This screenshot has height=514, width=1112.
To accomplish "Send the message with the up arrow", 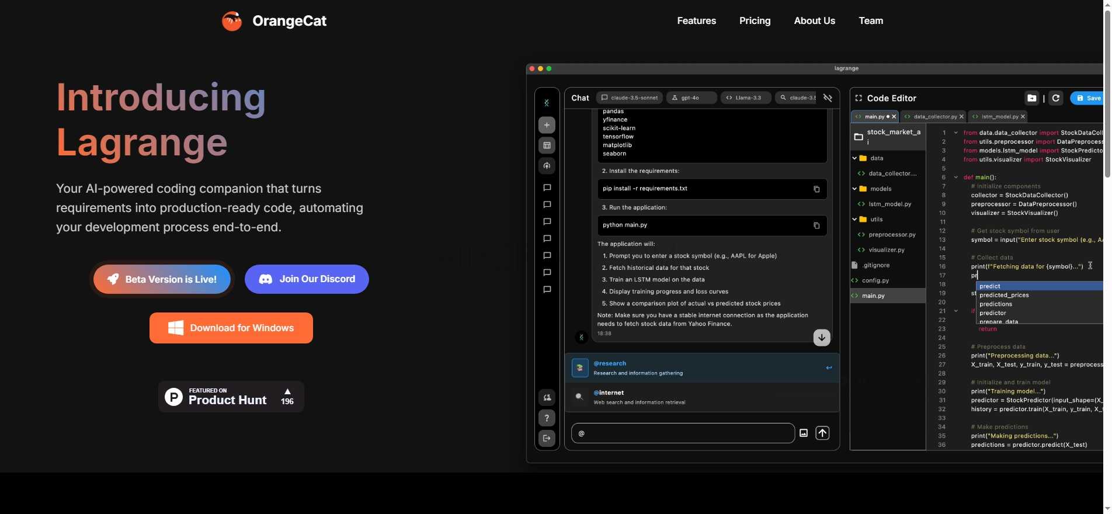I will tap(822, 433).
